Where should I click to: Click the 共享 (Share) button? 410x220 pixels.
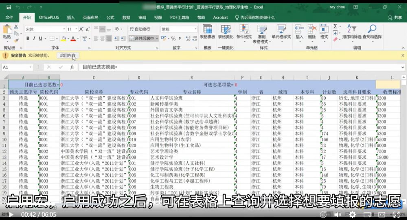point(394,17)
